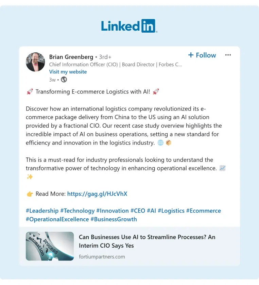Follow Brian Greenberg
Viewport: 259px width, 285px height.
(202, 55)
